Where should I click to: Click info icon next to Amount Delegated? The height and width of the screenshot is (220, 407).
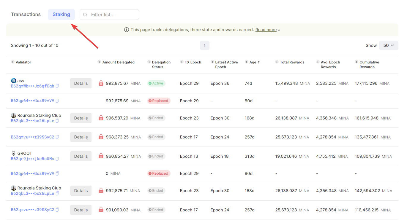click(x=99, y=62)
